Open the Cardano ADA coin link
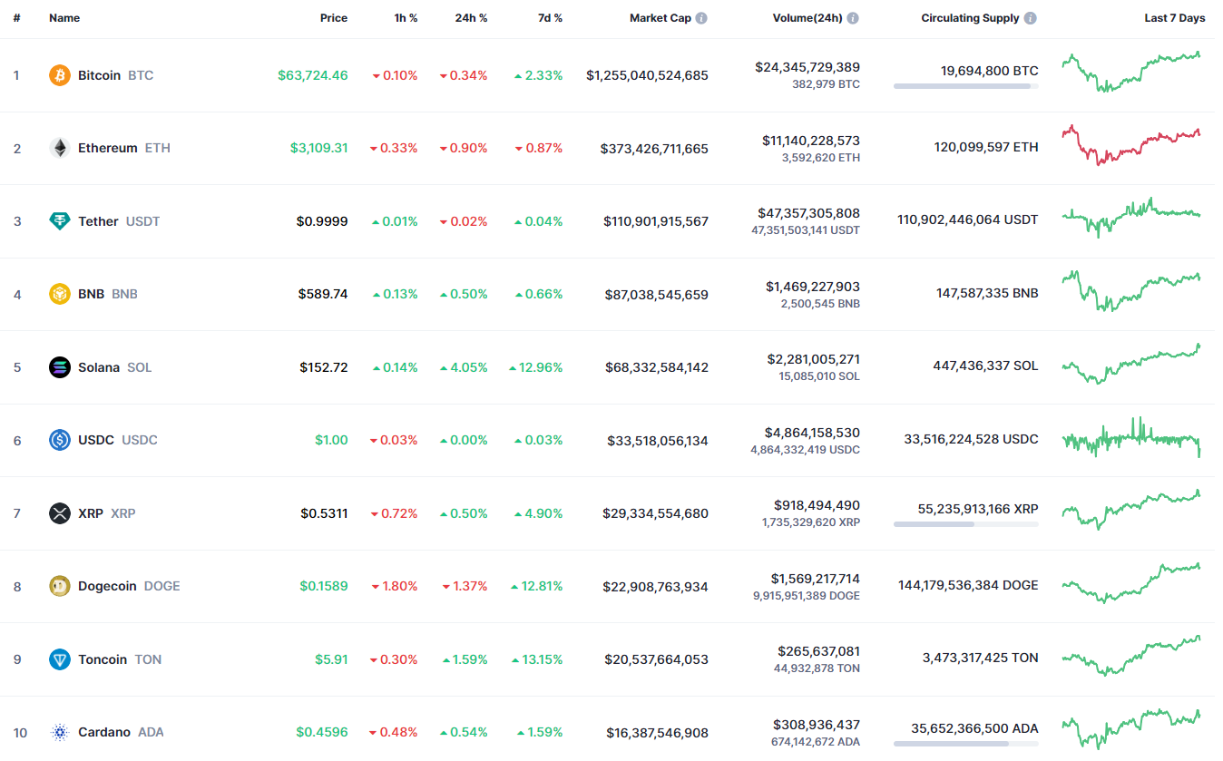Screen dimensions: 1223x761 click(104, 732)
